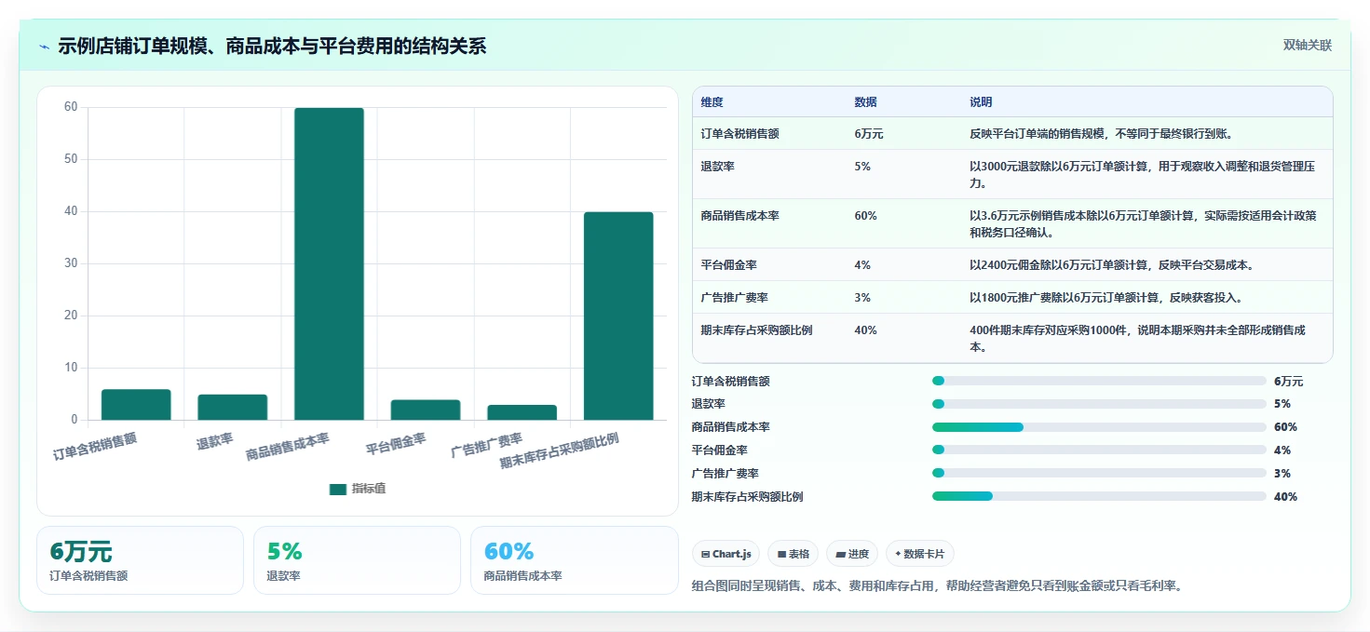The image size is (1370, 632).
Task: Click 平台佣金率 in the table
Action: click(x=729, y=265)
